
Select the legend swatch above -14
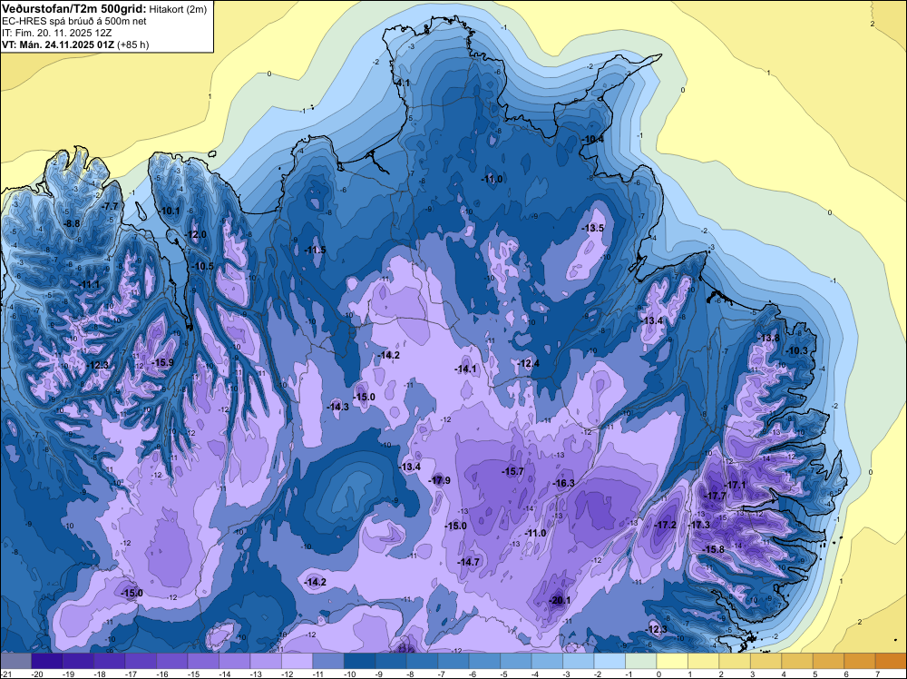pyautogui.click(x=234, y=661)
